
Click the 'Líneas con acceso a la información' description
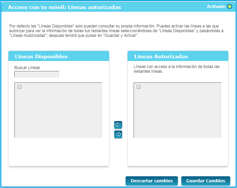coord(176,69)
